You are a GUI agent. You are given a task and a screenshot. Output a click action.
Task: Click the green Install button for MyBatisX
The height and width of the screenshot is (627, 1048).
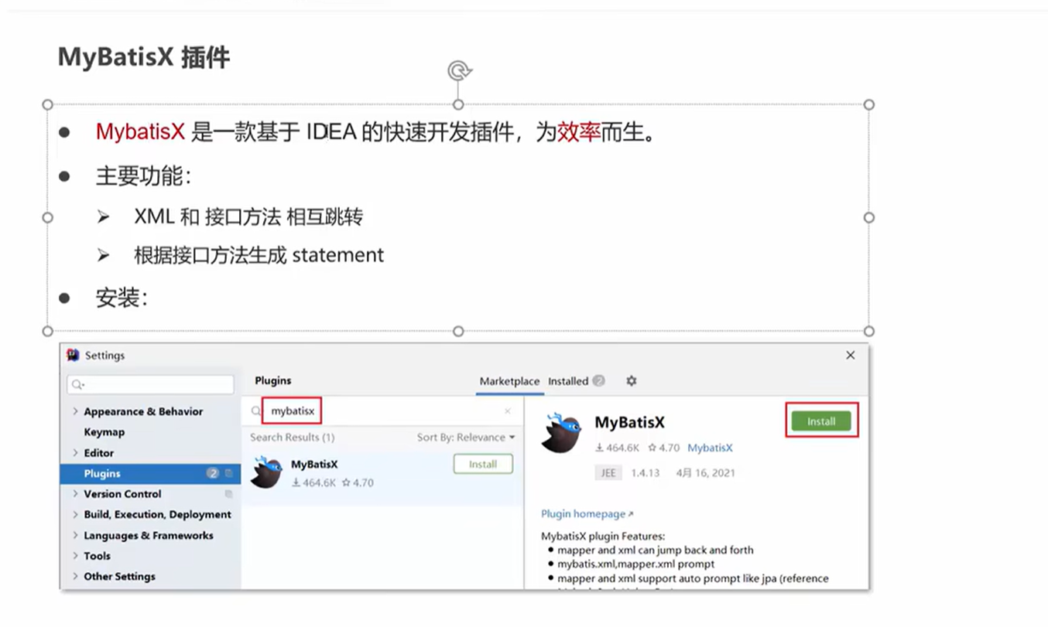[x=821, y=421]
